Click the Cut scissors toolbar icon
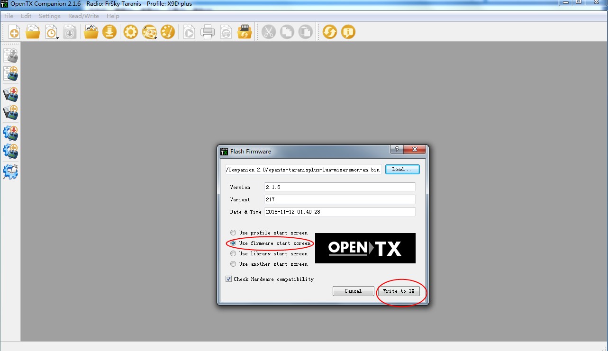Screen dimensions: 608x351 pos(268,32)
